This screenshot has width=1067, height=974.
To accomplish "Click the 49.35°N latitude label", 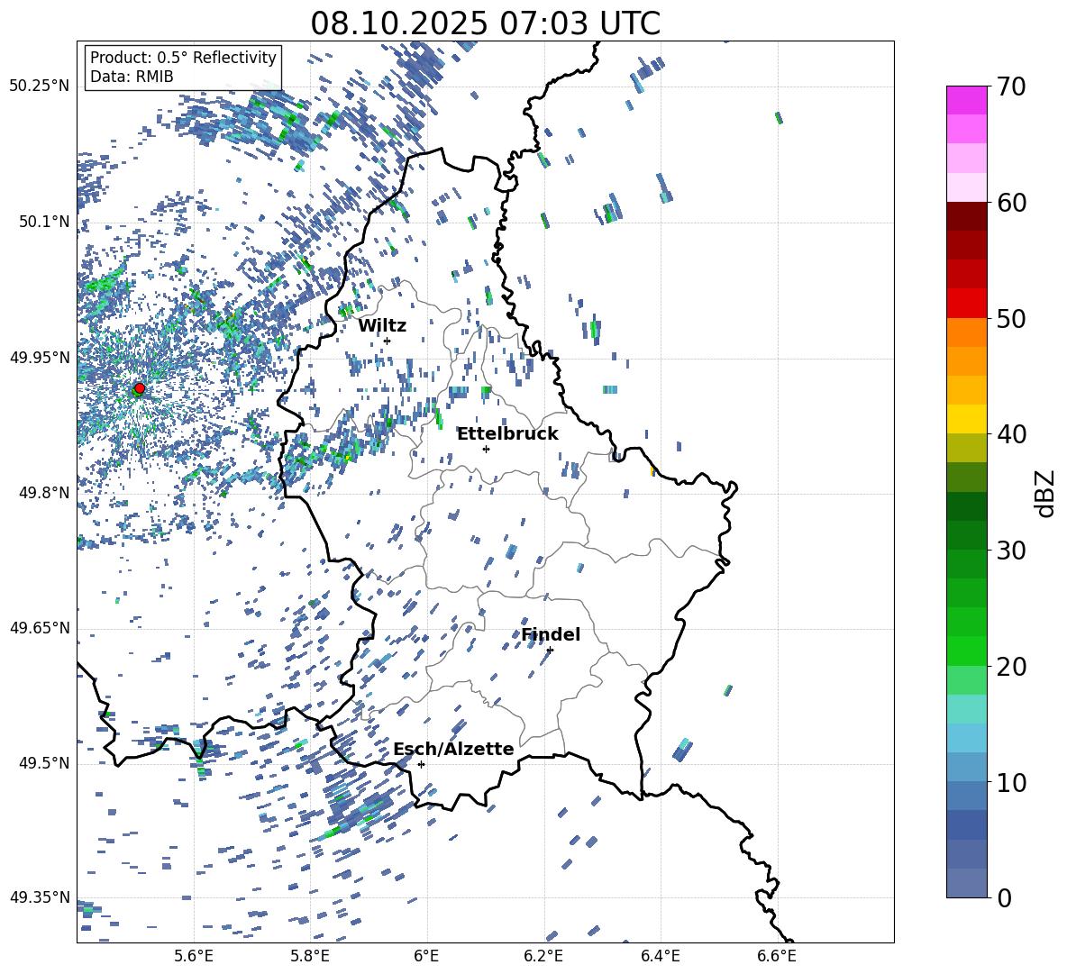I will 40,897.
